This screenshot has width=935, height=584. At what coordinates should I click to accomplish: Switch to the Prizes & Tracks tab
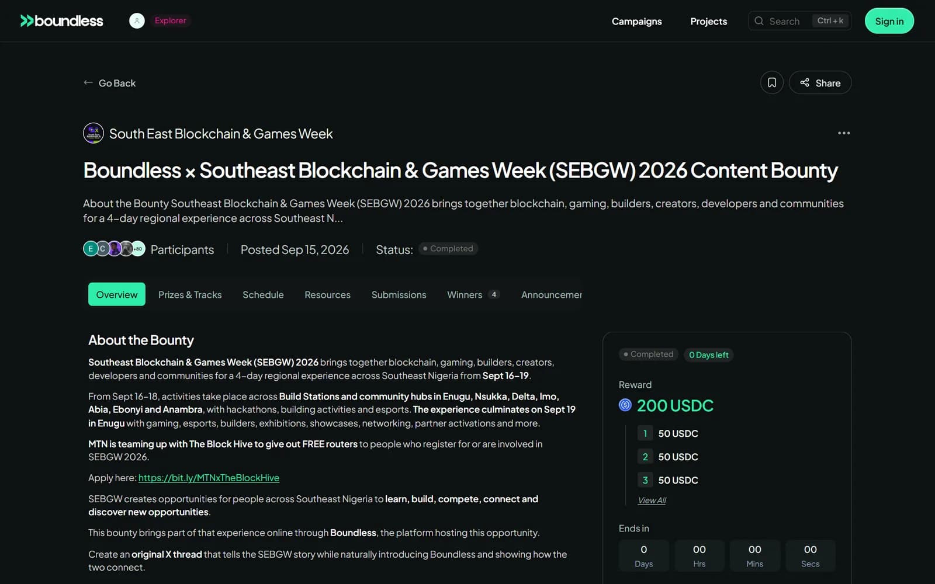[190, 295]
